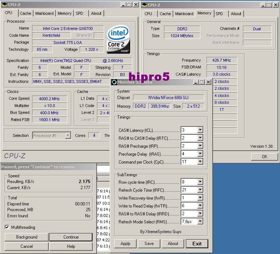The image size is (280, 254).
Task: Click the Voltage value 1.328 v
Action: 92,49
